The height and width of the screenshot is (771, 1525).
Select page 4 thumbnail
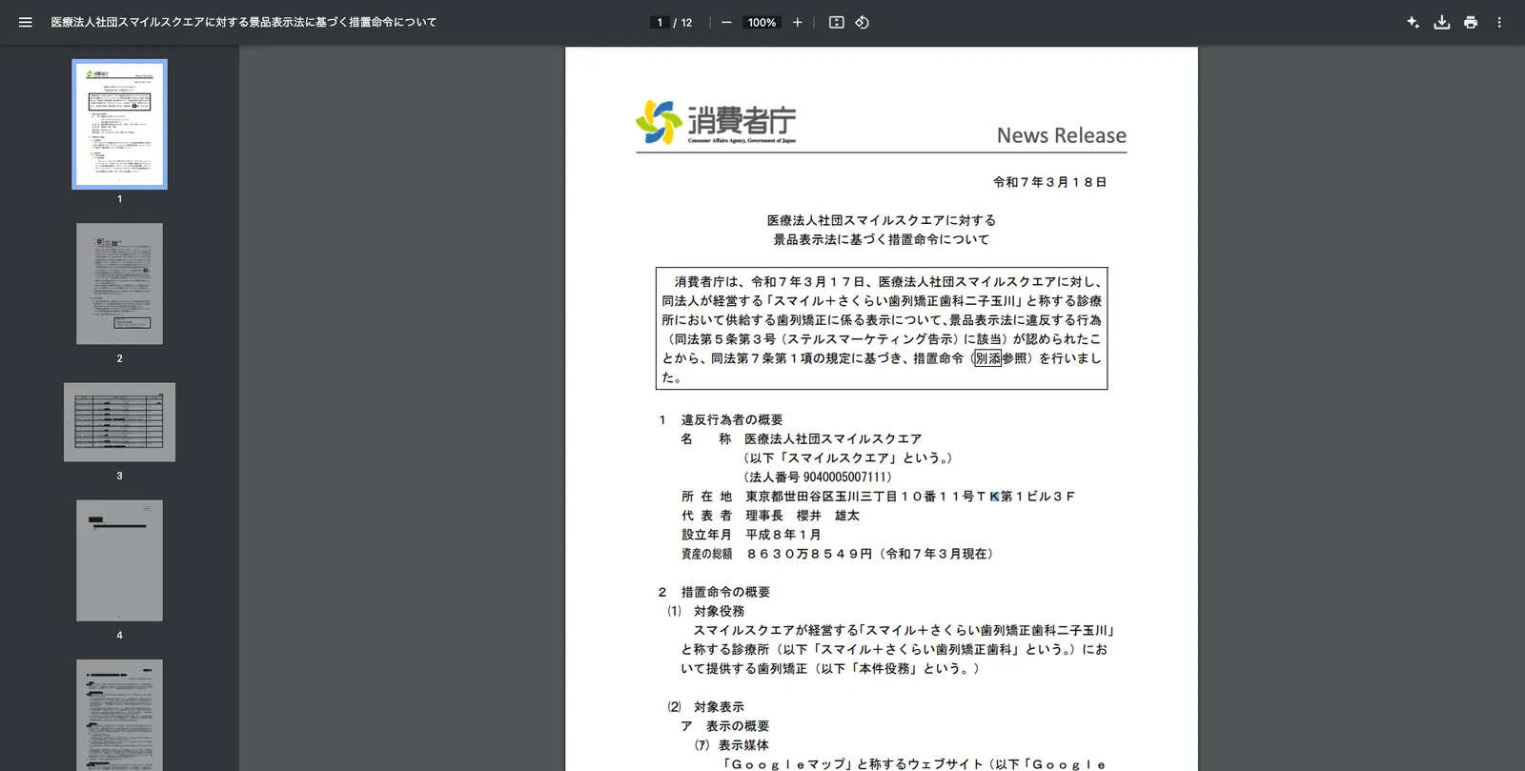coord(119,560)
